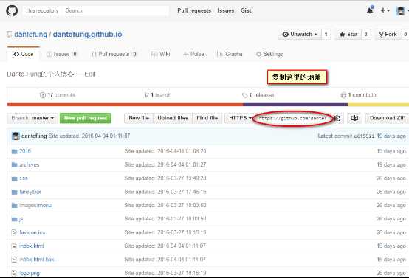Open the images/menu folder

pos(35,205)
